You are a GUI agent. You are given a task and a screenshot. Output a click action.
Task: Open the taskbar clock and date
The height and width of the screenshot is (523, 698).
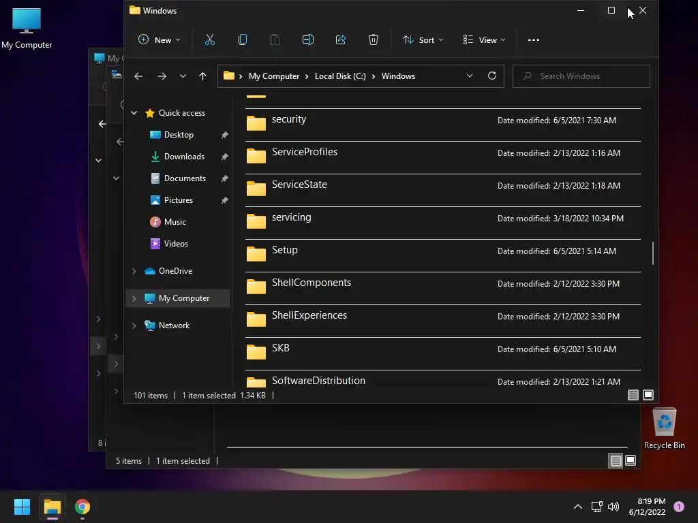tap(647, 507)
